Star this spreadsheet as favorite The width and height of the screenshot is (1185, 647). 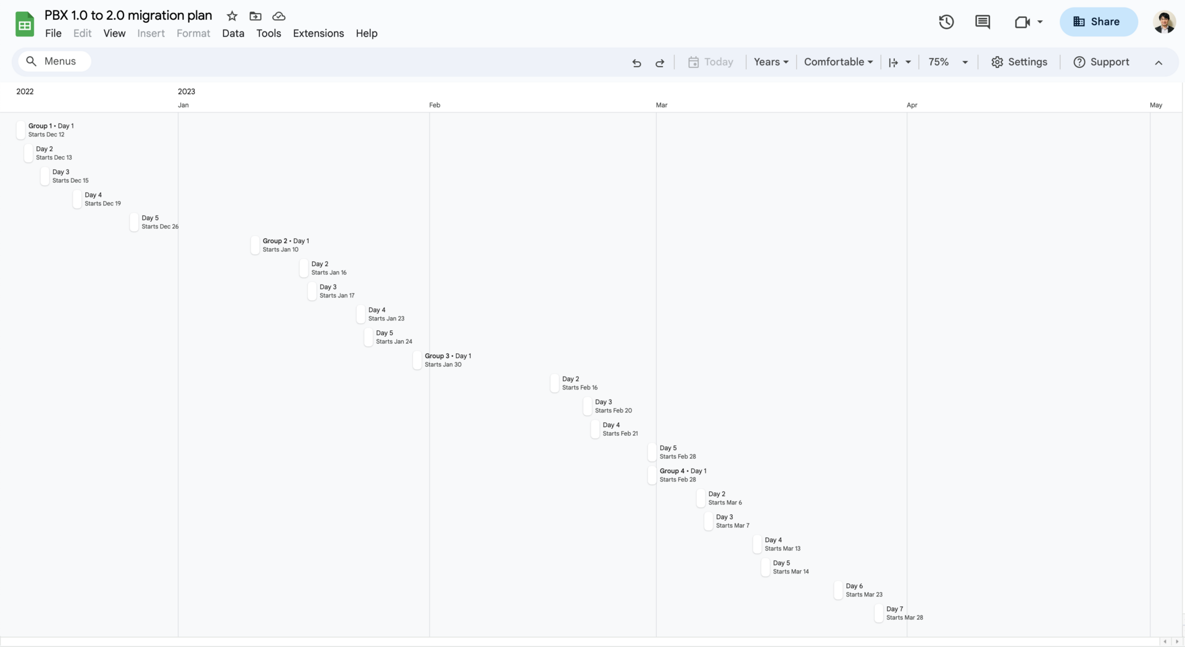pyautogui.click(x=231, y=16)
